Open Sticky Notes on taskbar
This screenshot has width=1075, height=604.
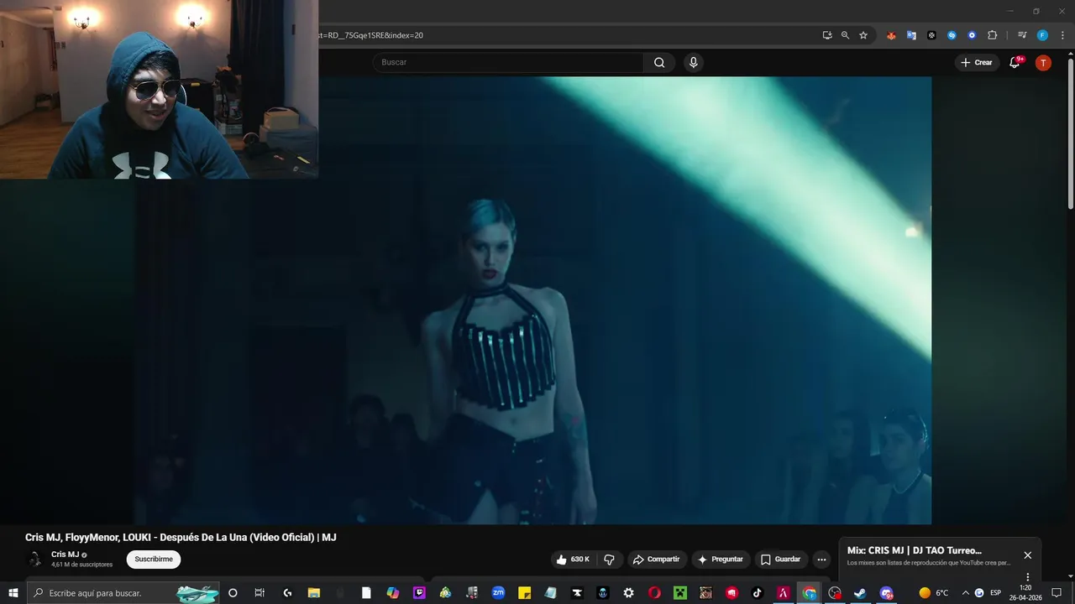[x=524, y=593]
